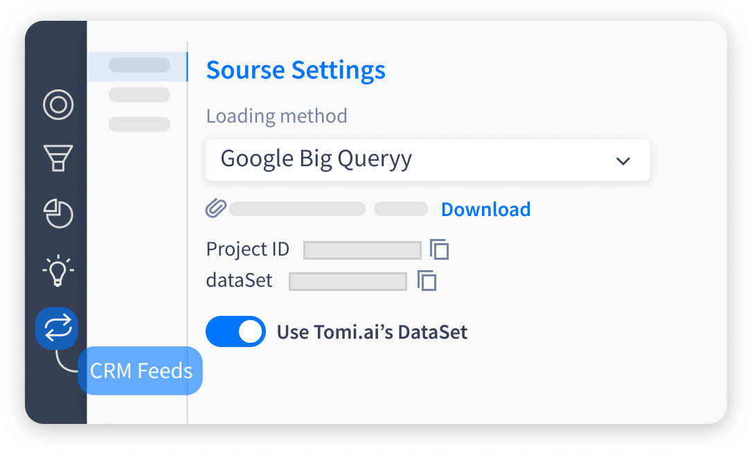This screenshot has width=752, height=453.
Task: Select the third placeholder submenu item
Action: coord(140,124)
